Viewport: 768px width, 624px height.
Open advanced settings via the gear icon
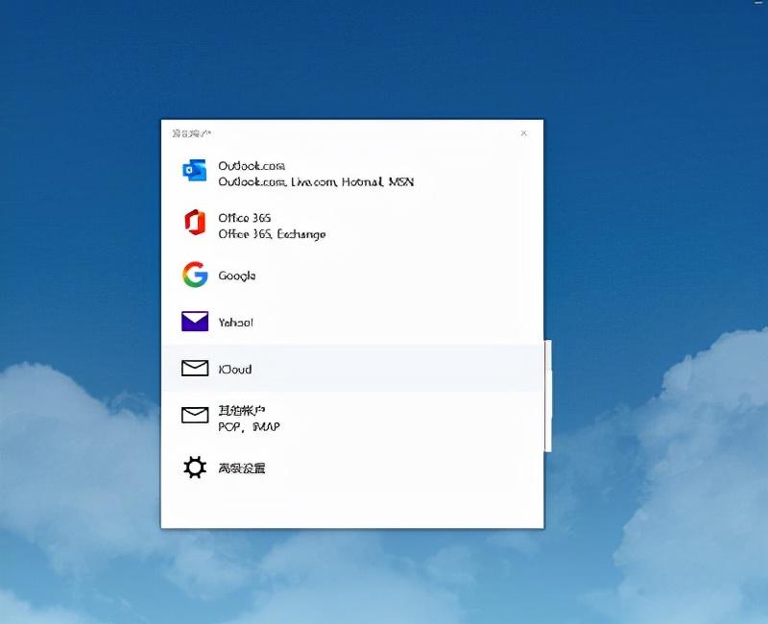195,468
